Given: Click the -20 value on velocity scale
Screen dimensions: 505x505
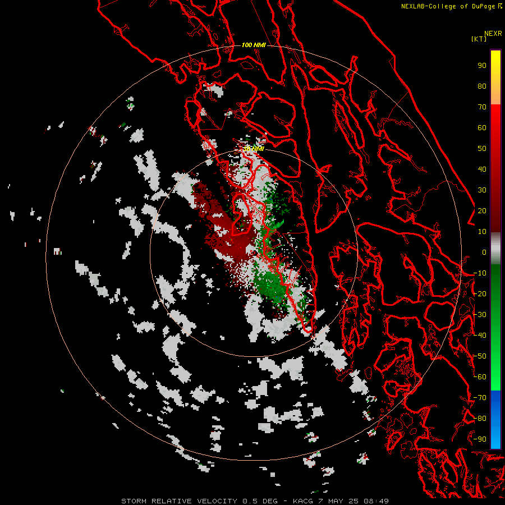Looking at the screenshot, I should (480, 293).
